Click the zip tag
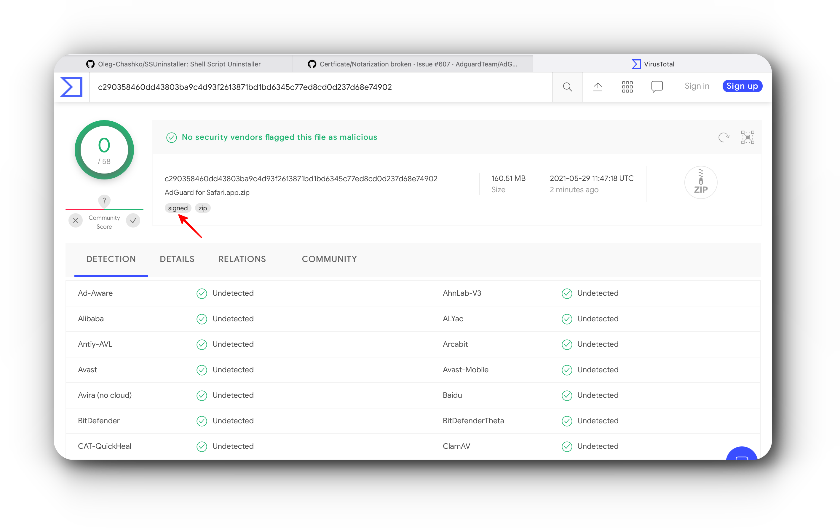840x528 pixels. pyautogui.click(x=203, y=208)
